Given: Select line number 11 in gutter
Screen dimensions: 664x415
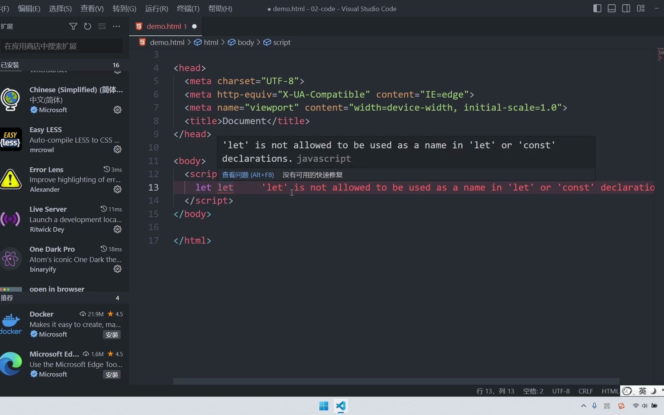Looking at the screenshot, I should click(153, 161).
